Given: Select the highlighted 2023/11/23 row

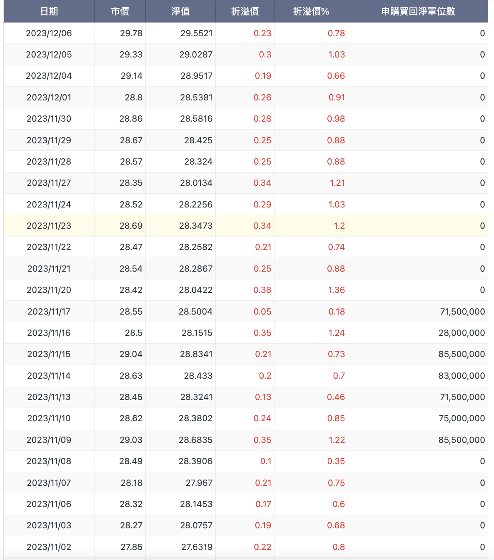Looking at the screenshot, I should pos(246,226).
